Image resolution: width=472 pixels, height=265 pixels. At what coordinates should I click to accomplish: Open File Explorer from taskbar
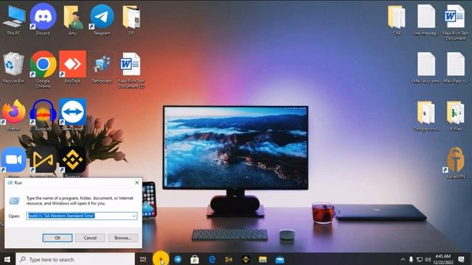(263, 259)
